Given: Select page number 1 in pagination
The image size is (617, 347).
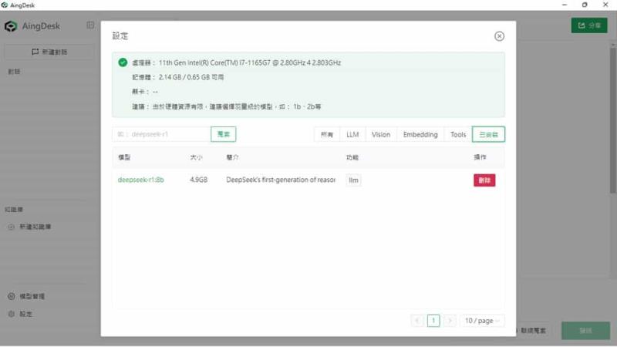Looking at the screenshot, I should 433,321.
